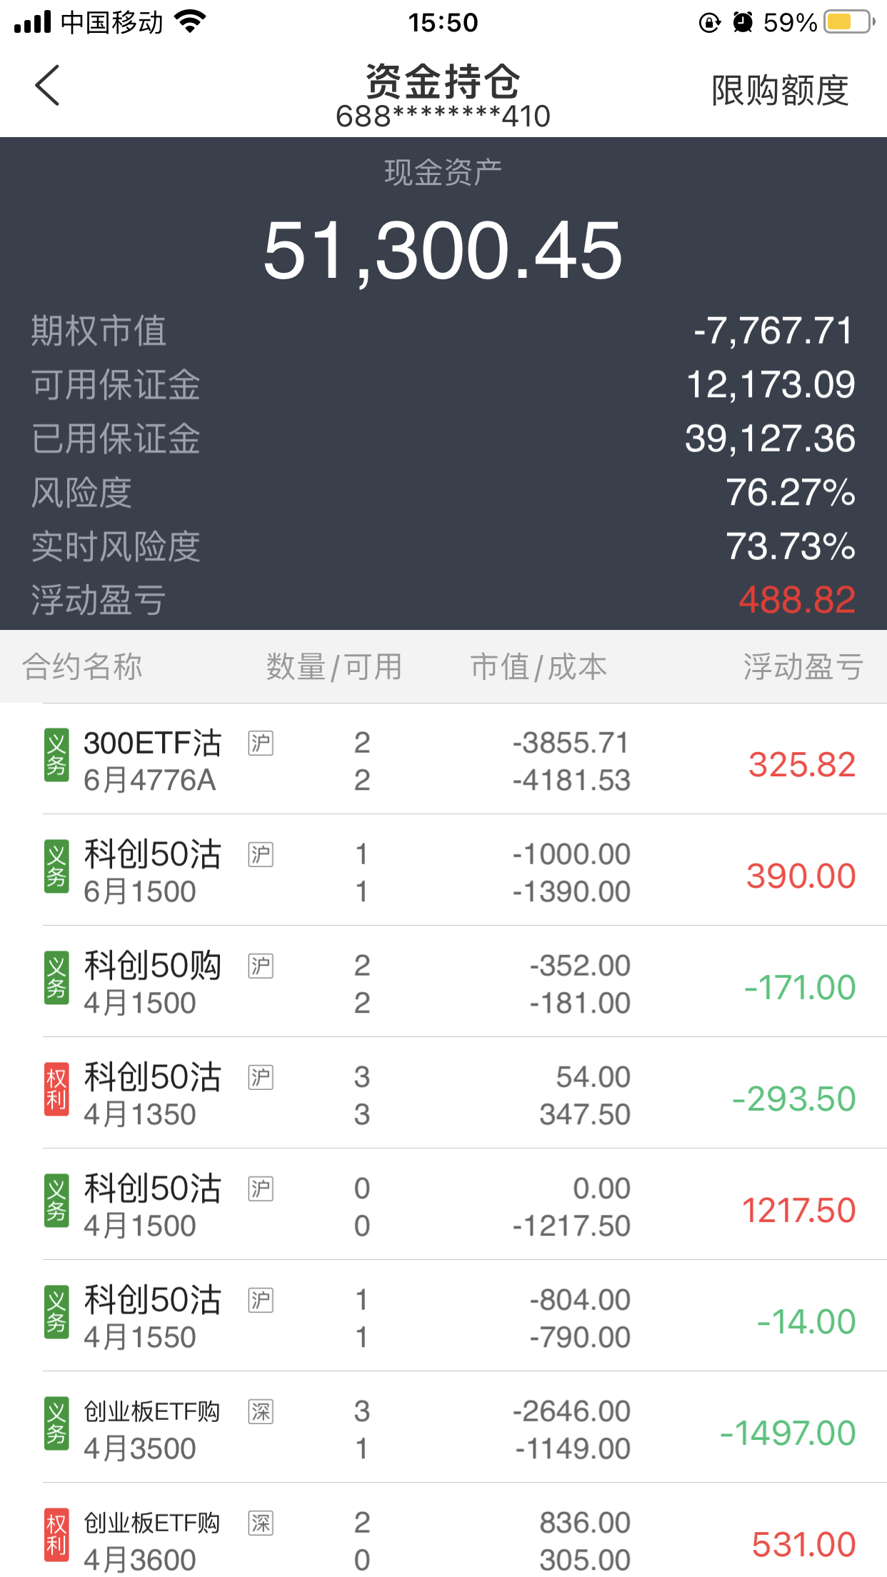
Task: Tap the red 权利 badge on 科创50沽 4月1350
Action: 56,1088
